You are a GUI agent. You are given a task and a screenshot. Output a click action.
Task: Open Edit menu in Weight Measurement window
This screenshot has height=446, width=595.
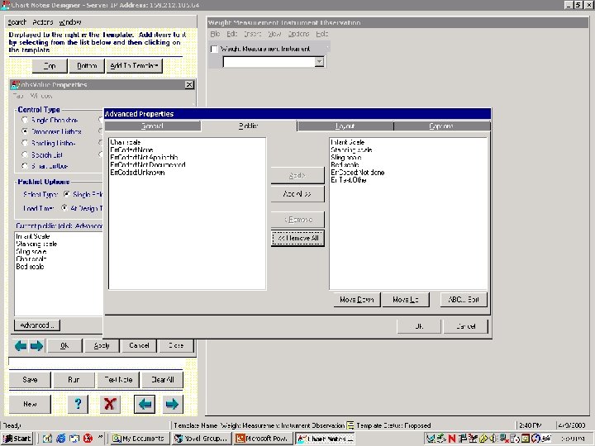point(231,34)
